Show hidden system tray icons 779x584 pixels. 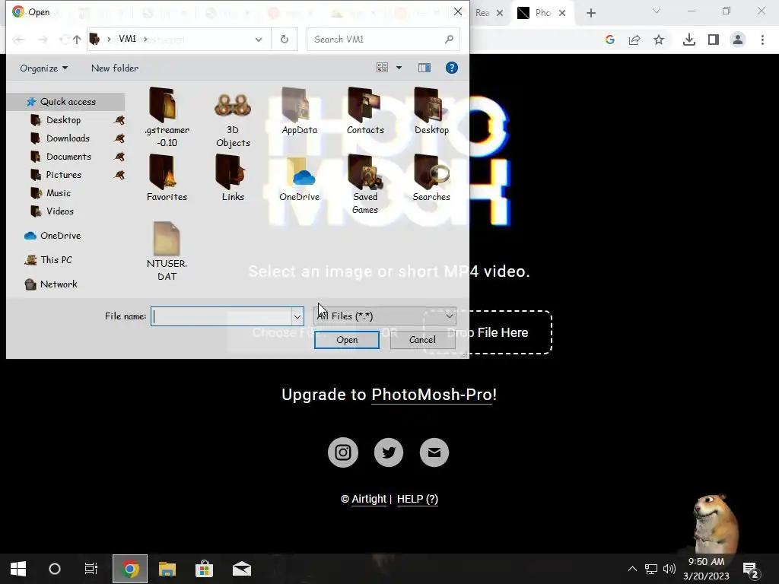632,569
